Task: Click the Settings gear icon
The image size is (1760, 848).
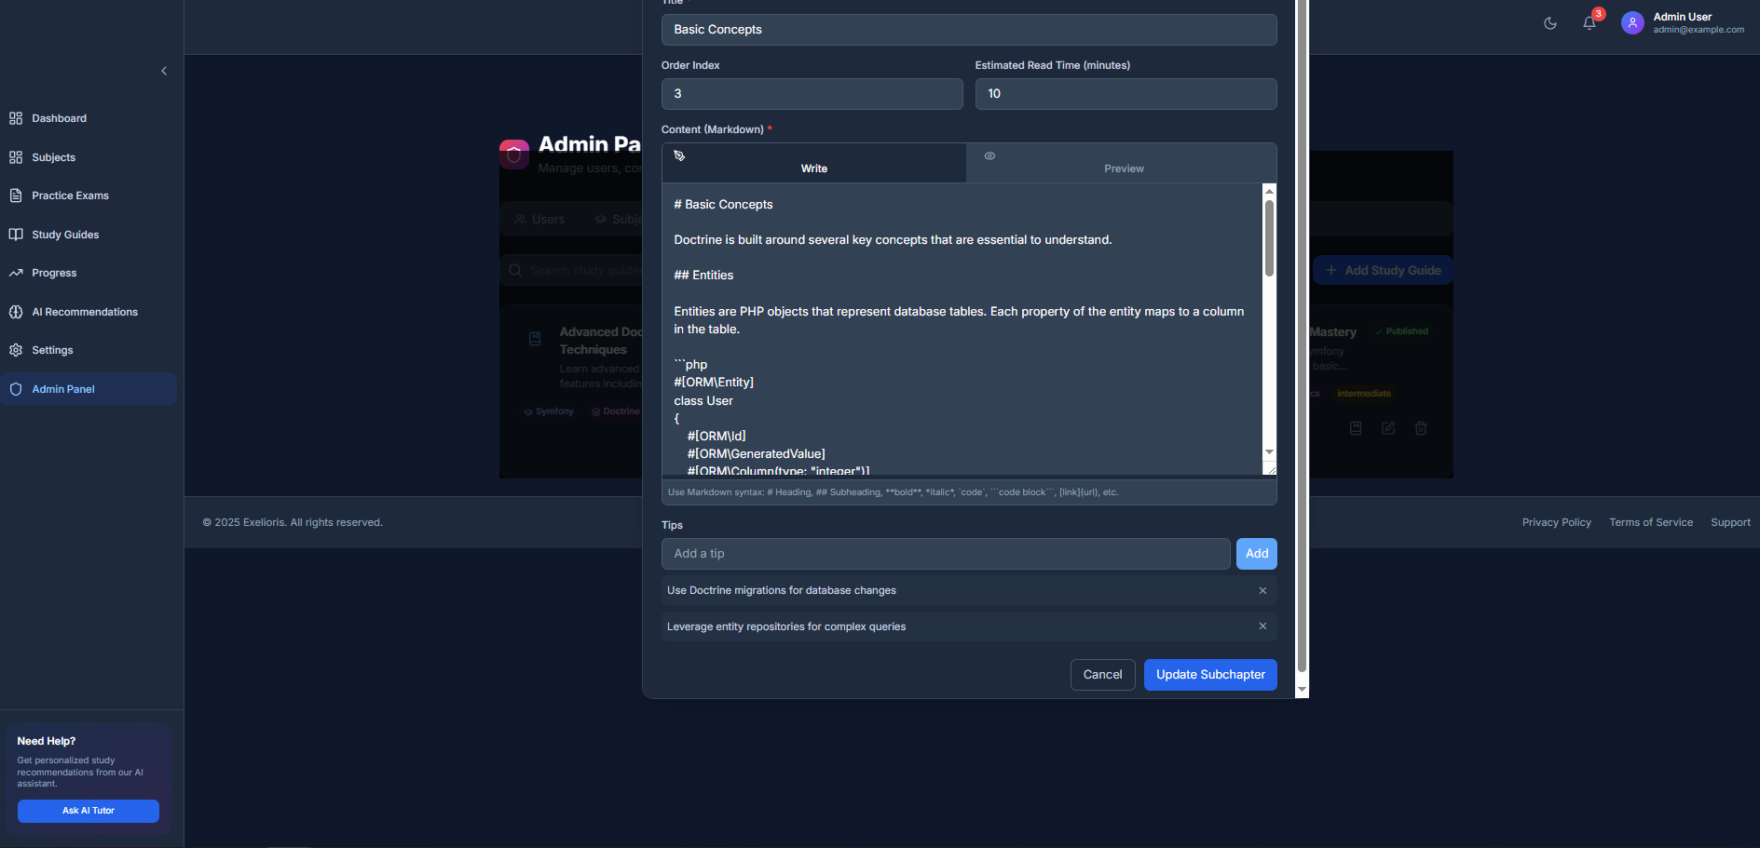Action: [16, 350]
